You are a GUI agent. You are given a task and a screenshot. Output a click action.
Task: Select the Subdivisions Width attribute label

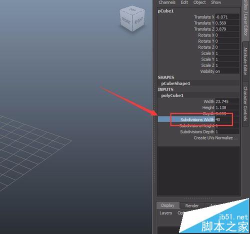(x=197, y=119)
